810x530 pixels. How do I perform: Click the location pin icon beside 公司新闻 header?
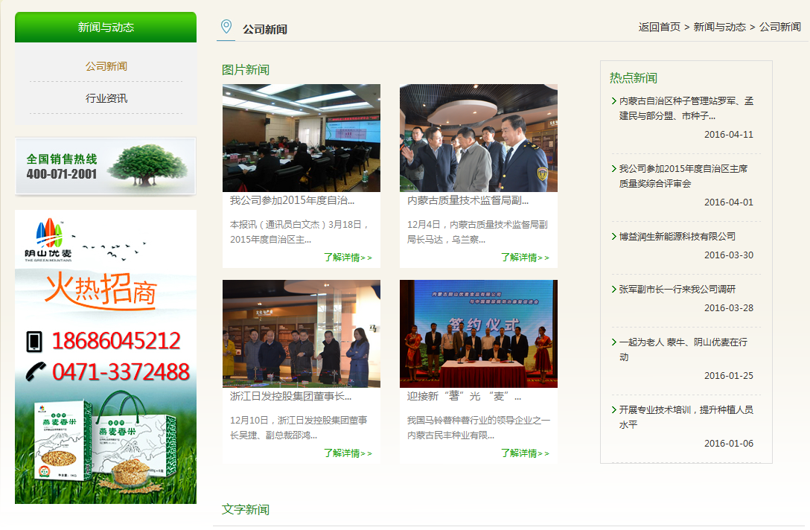(x=226, y=28)
